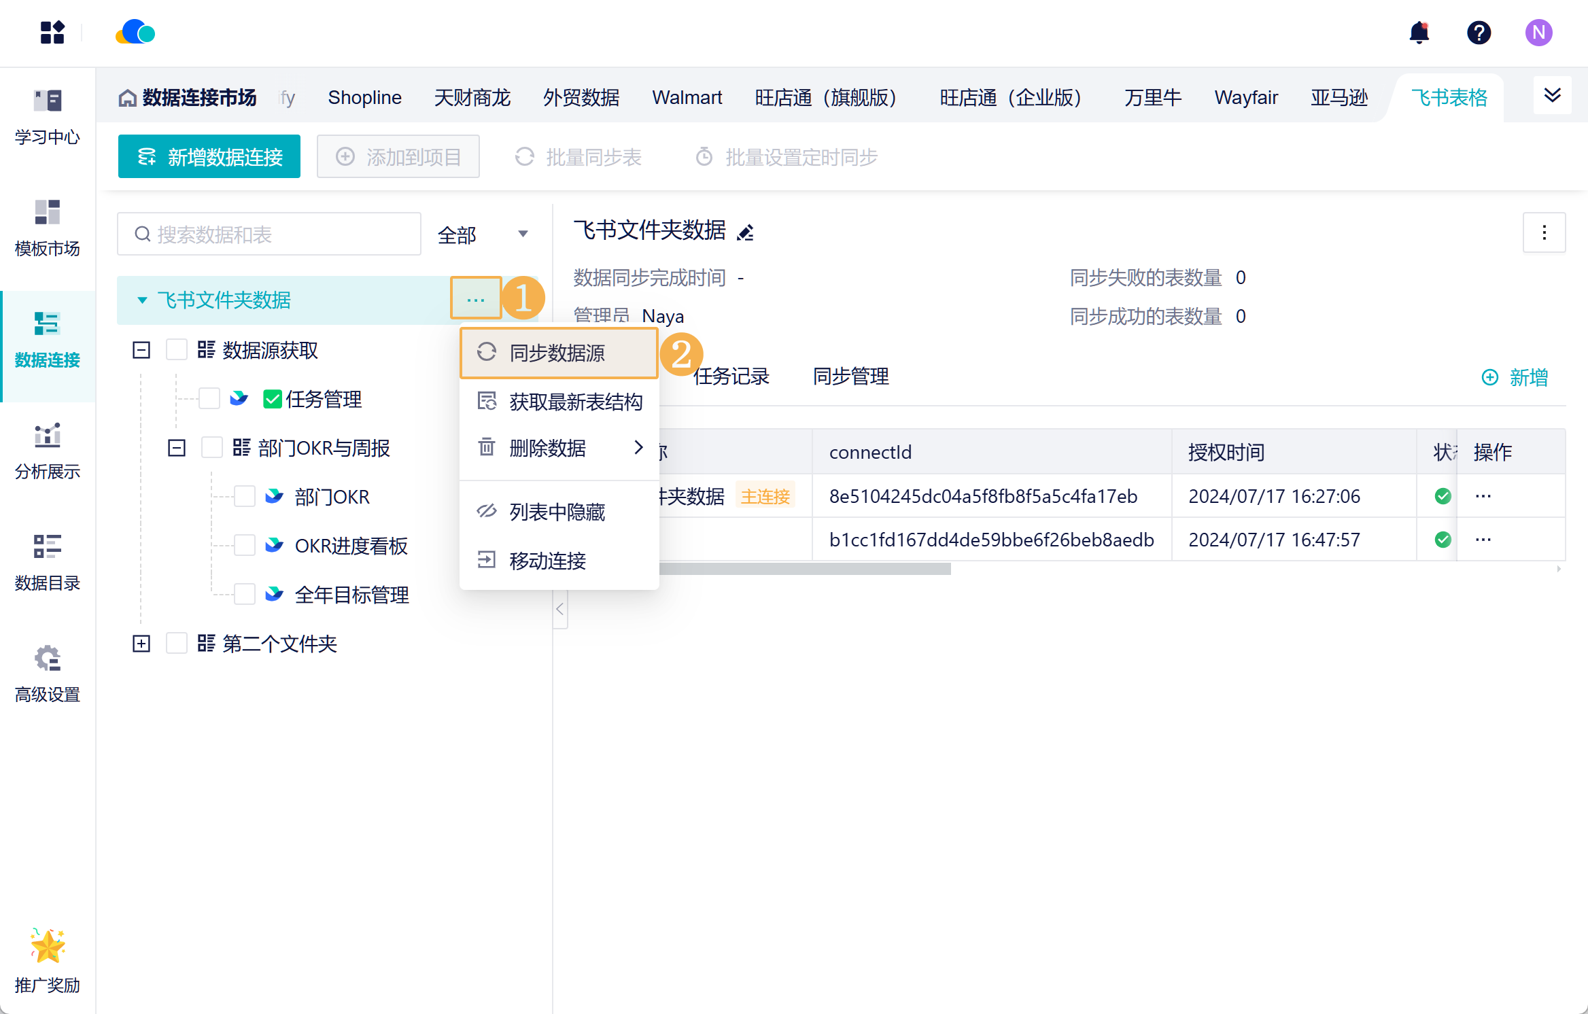1588x1014 pixels.
Task: Check the 任务管理 table checkbox
Action: coord(209,398)
